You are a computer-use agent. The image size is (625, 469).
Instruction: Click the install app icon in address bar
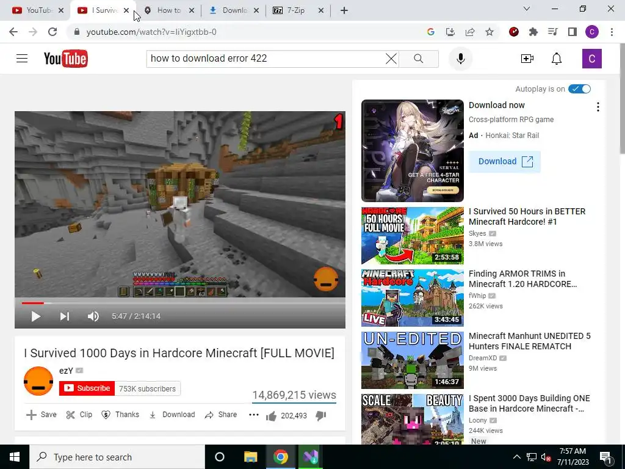(x=450, y=32)
